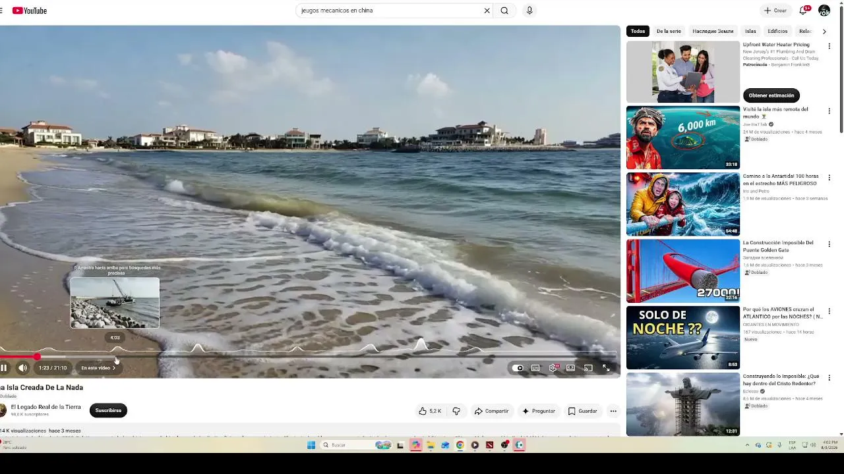Seek on the video progress bar

coord(309,357)
